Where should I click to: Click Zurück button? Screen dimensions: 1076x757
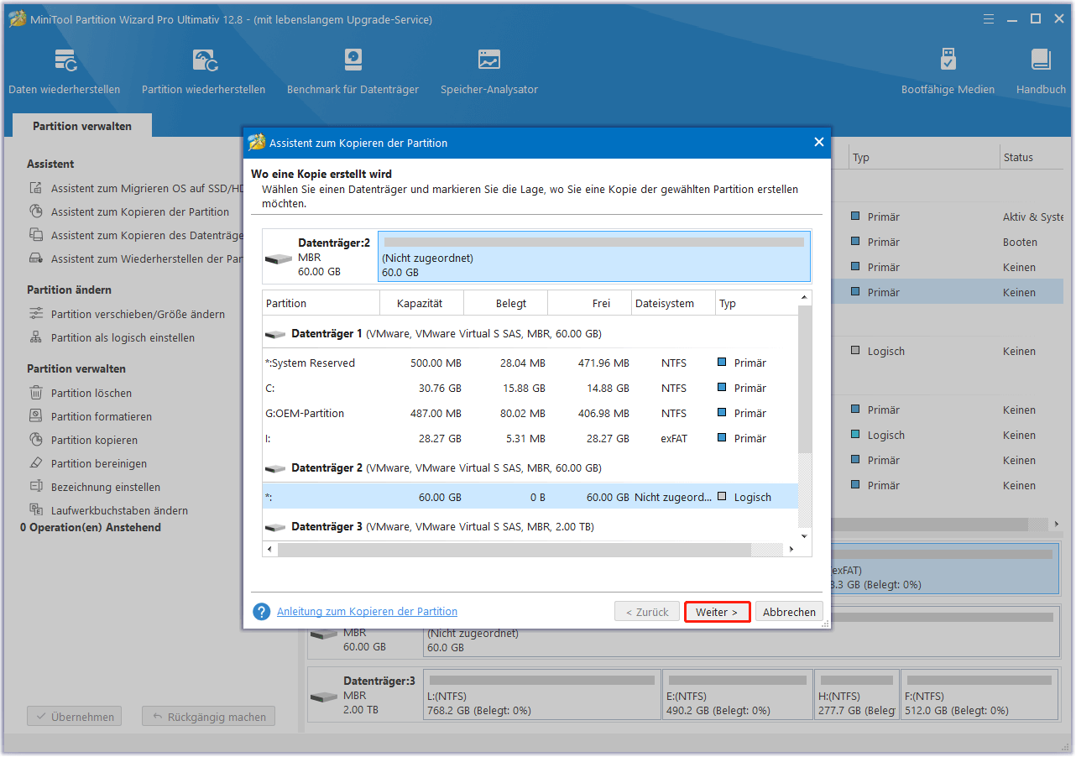647,613
